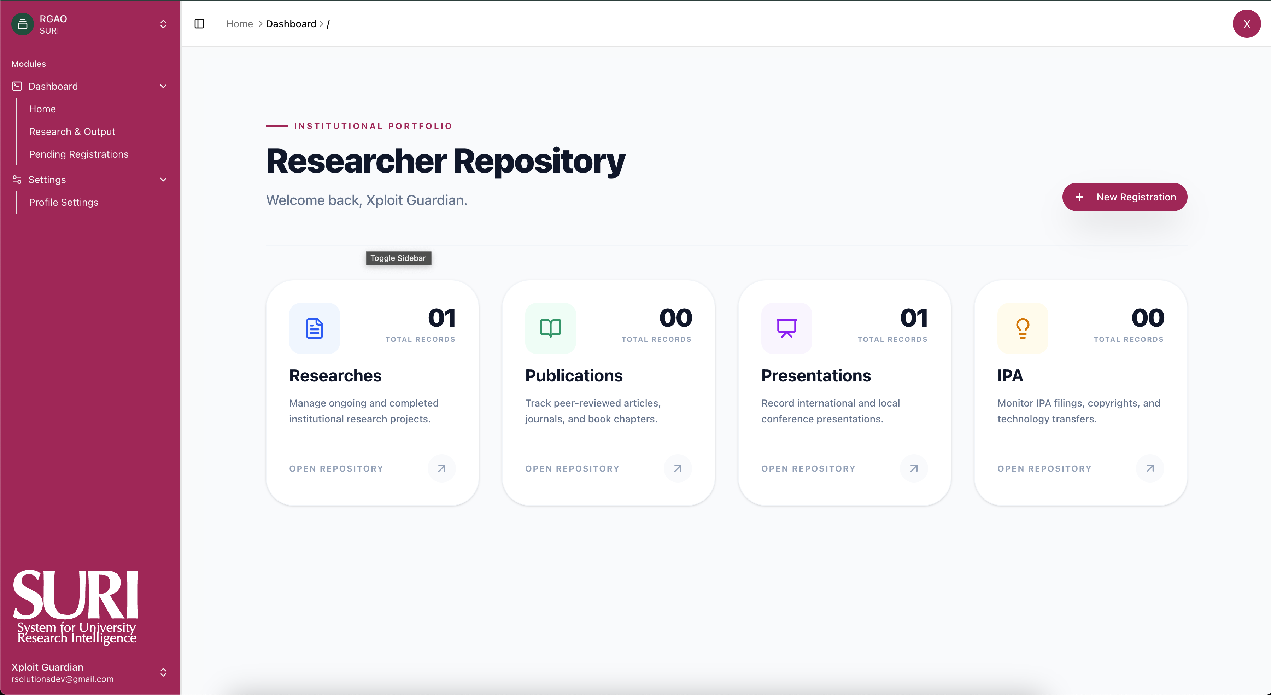1271x695 pixels.
Task: Expand the Settings section in sidebar
Action: tap(163, 179)
